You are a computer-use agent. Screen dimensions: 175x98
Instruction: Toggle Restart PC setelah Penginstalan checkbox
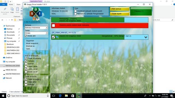click(75, 14)
